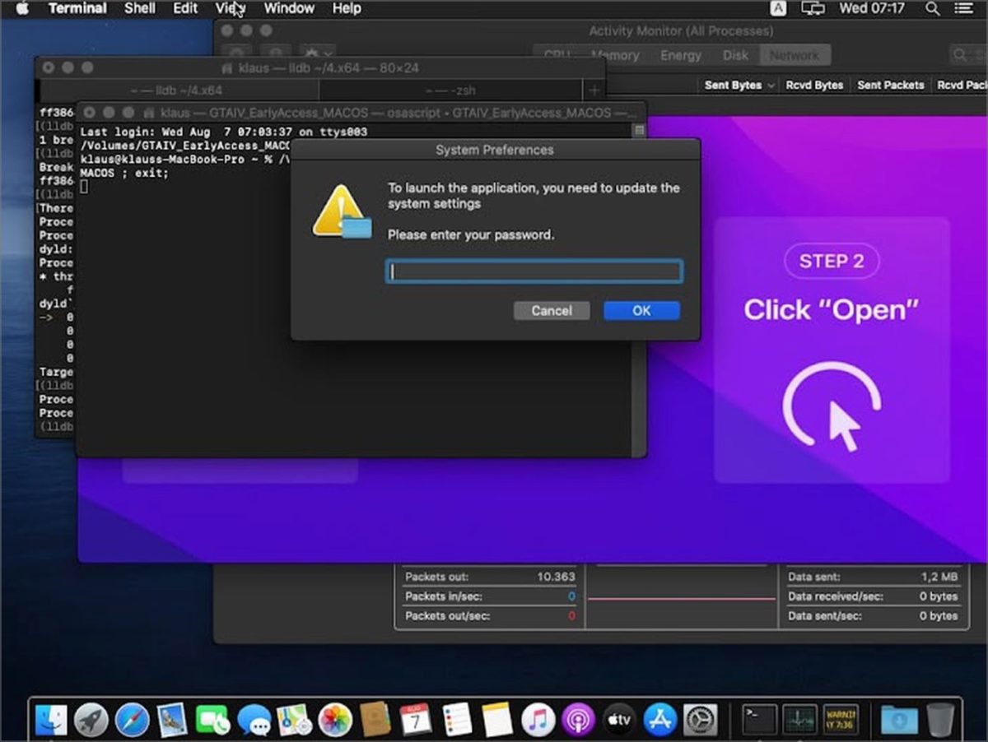This screenshot has width=988, height=742.
Task: Switch to Disk tab in Activity Monitor
Action: pos(735,55)
